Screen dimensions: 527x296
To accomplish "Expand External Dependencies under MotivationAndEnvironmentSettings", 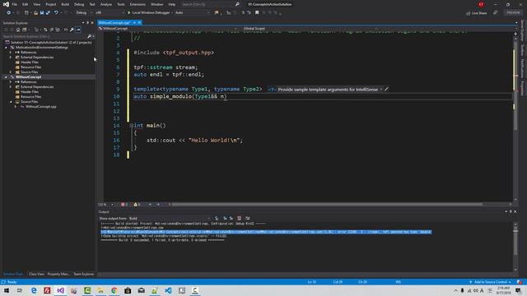I will pos(11,57).
